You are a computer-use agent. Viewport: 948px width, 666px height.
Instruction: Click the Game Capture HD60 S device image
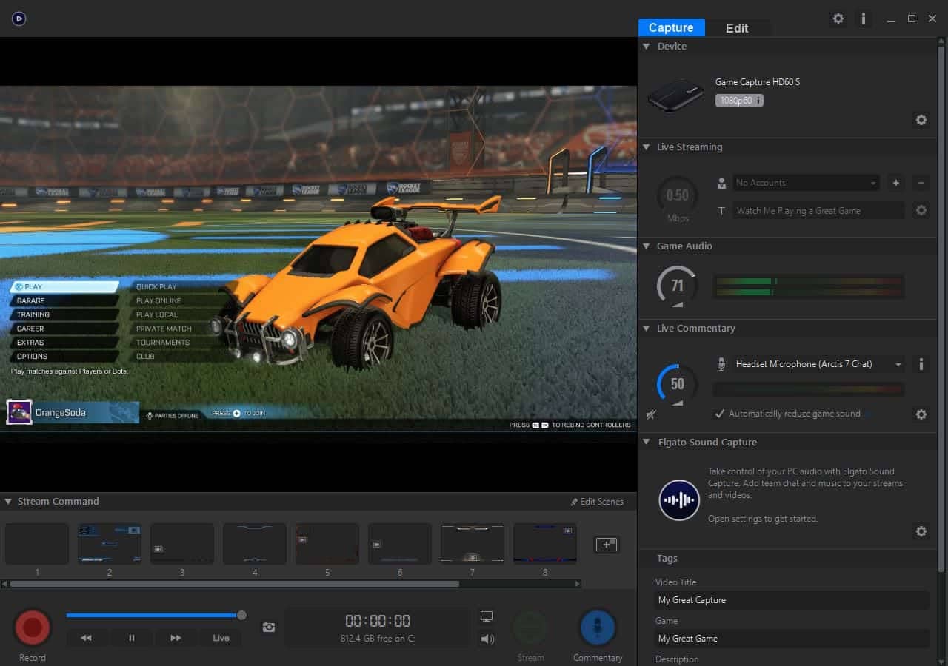pos(675,96)
